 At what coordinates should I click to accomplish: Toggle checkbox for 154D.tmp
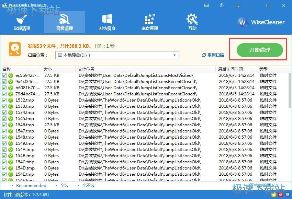pyautogui.click(x=4, y=168)
